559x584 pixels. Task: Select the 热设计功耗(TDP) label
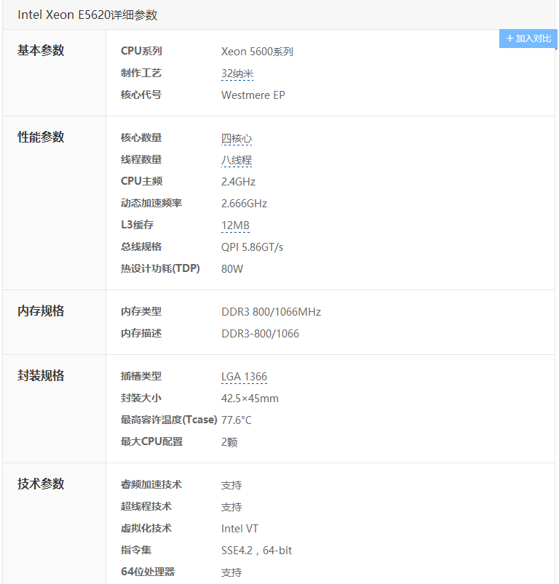click(x=160, y=268)
